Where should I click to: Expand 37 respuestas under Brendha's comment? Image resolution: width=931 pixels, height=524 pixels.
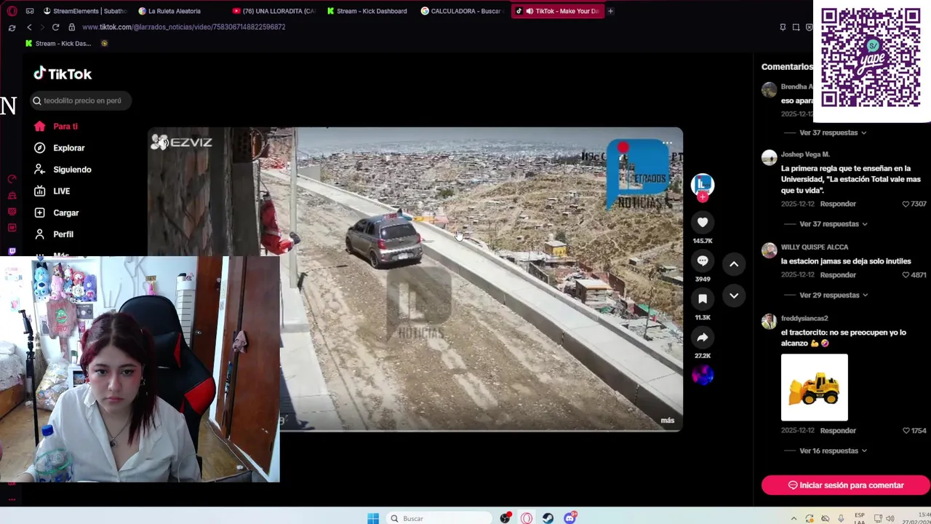[x=833, y=133]
